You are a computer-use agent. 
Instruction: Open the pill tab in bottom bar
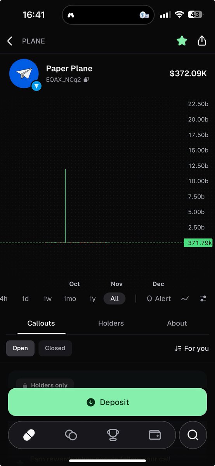point(29,435)
